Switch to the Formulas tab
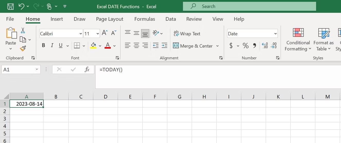The image size is (341, 143). pyautogui.click(x=145, y=19)
